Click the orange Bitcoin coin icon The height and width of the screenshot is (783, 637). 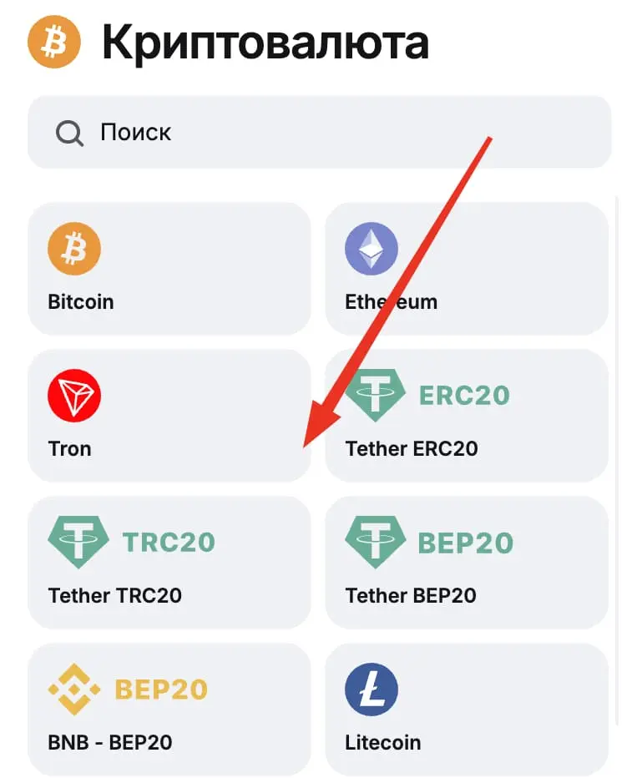[74, 249]
